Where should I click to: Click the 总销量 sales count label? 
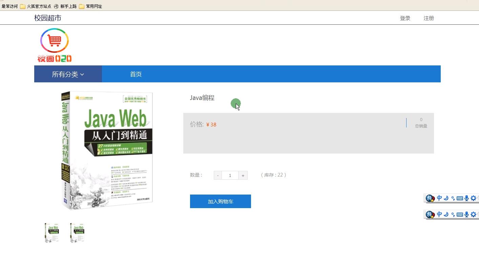(x=421, y=126)
